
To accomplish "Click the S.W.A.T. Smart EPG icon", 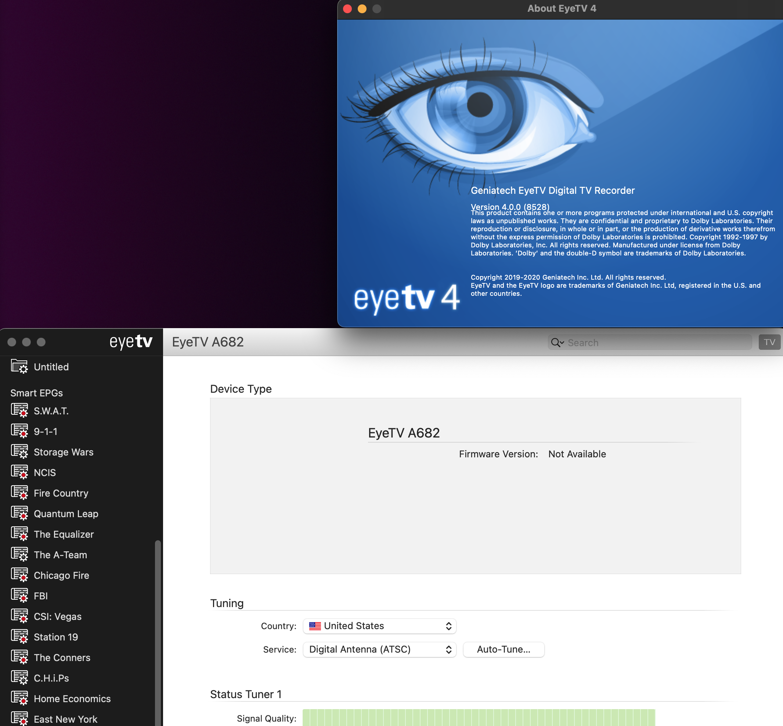I will pos(19,411).
